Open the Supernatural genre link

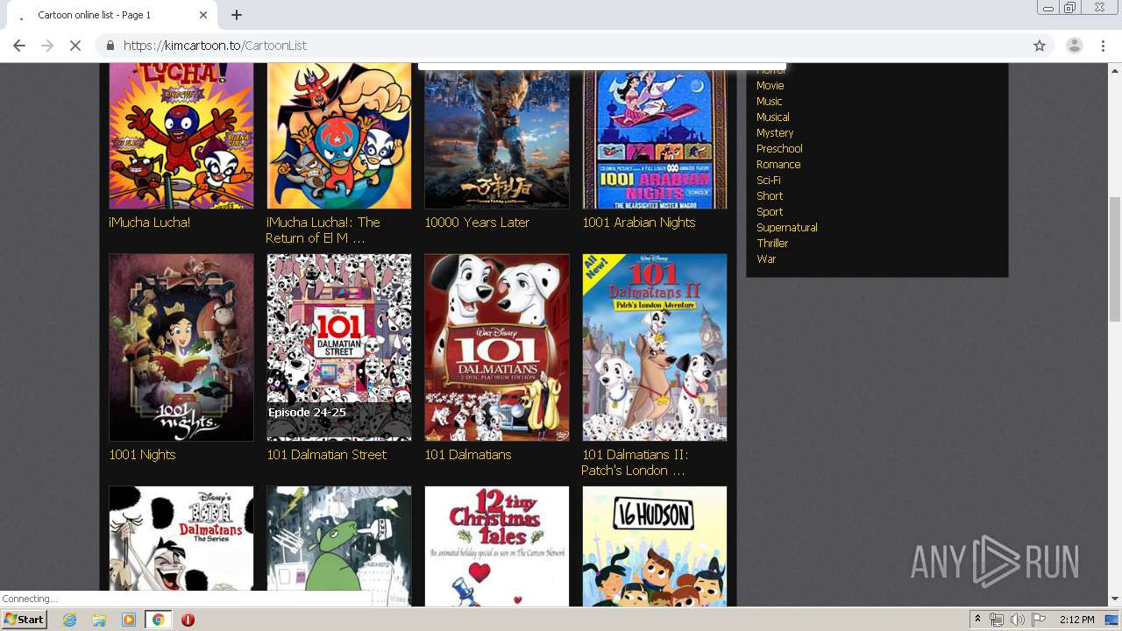pyautogui.click(x=786, y=227)
